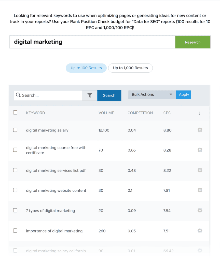This screenshot has width=220, height=261.
Task: Switch to Up to 100 Results tab
Action: tap(86, 68)
